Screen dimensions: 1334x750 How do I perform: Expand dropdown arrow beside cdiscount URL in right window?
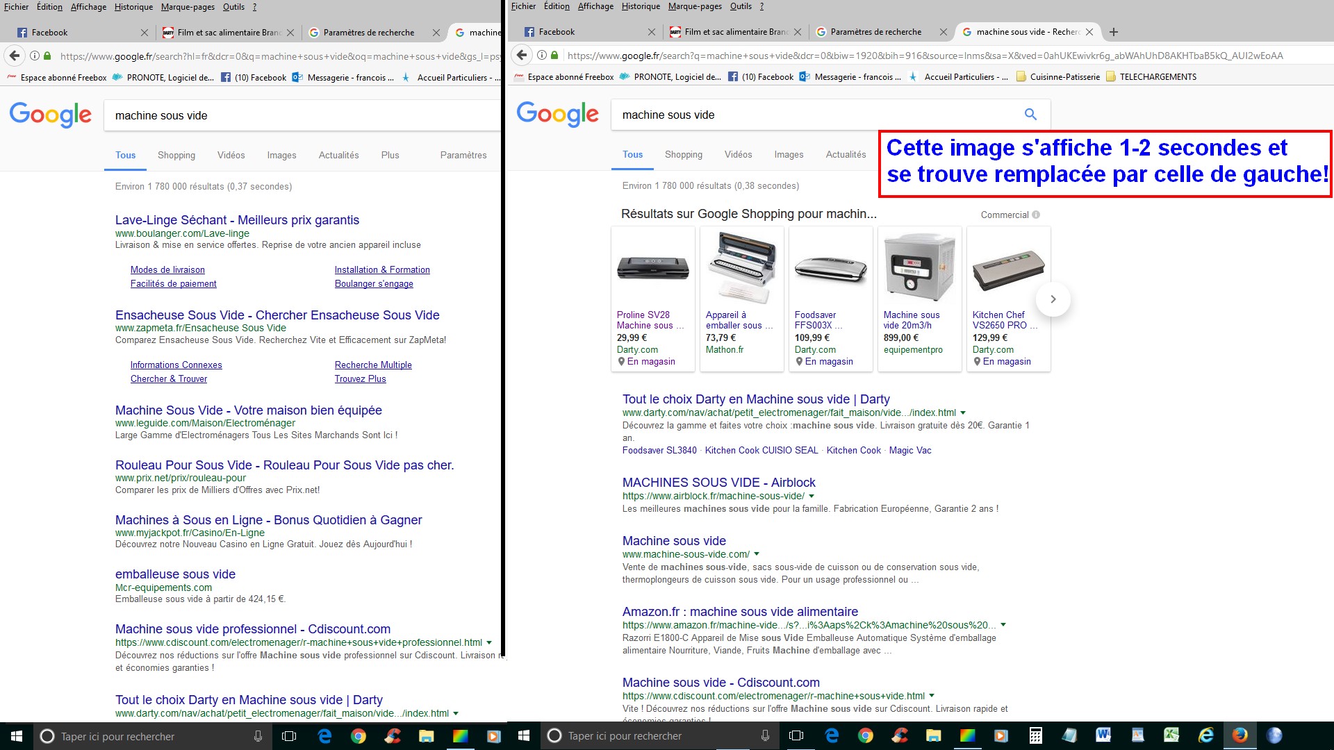932,696
